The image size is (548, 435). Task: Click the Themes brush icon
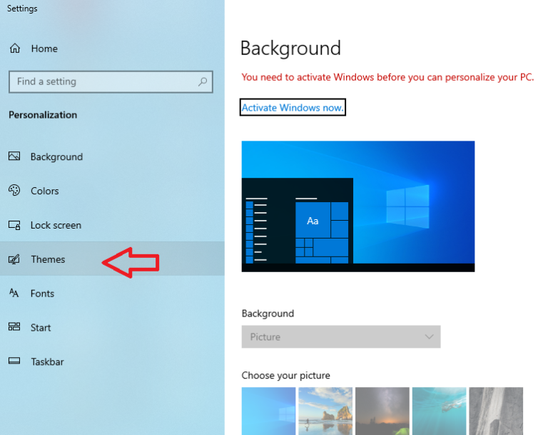(x=14, y=259)
